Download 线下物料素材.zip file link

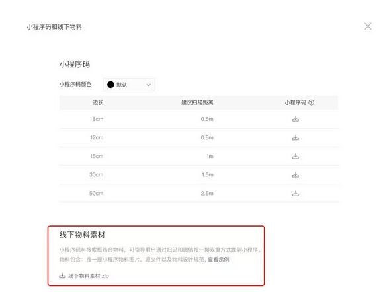click(x=88, y=276)
